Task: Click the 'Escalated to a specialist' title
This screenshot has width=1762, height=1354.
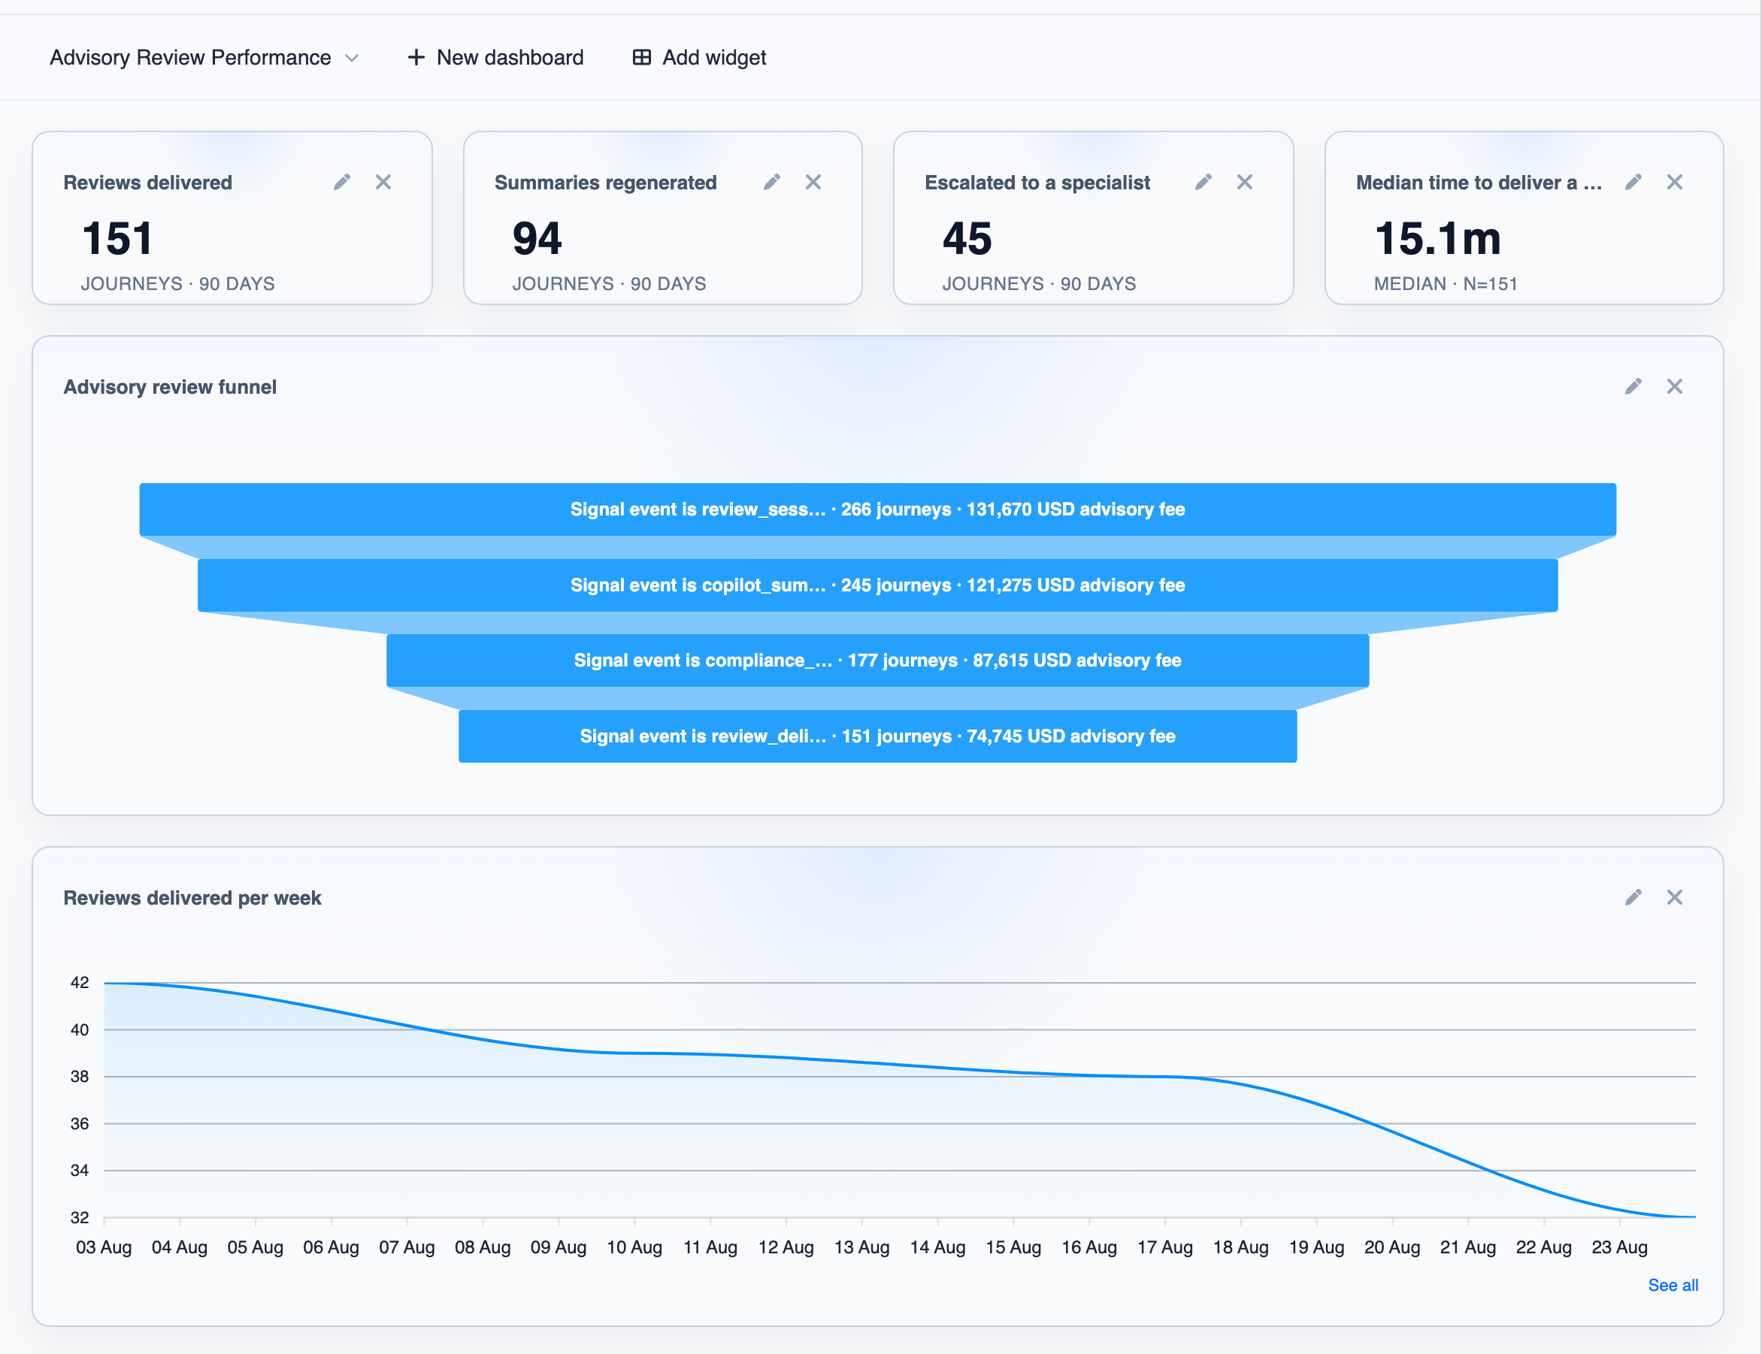Action: pos(1037,183)
